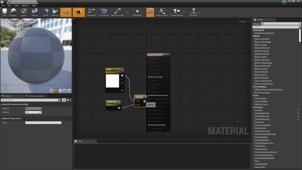Image resolution: width=302 pixels, height=170 pixels.
Task: Expand the brightness node dropdown arrow
Action: 119,103
